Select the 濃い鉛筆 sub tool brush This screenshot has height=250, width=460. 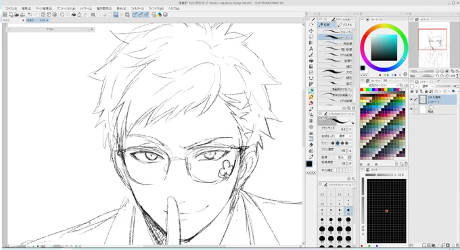coord(336,49)
